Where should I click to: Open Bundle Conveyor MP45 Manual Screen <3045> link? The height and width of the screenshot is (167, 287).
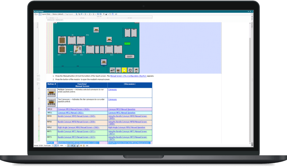coord(77,116)
